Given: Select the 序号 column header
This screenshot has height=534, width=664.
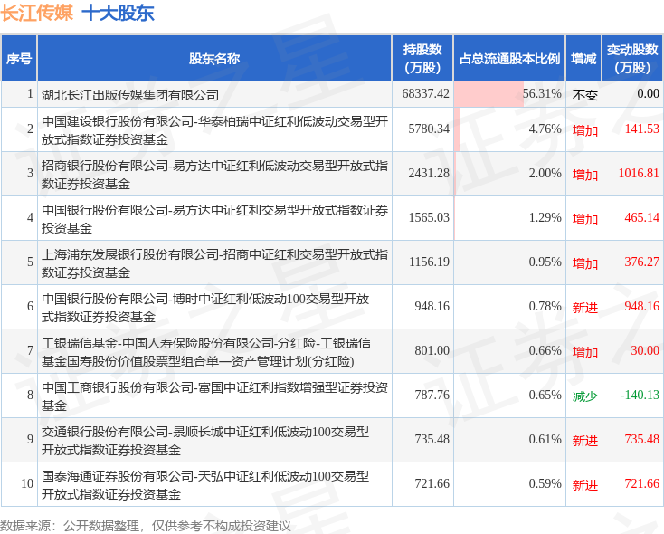Looking at the screenshot, I should point(19,59).
